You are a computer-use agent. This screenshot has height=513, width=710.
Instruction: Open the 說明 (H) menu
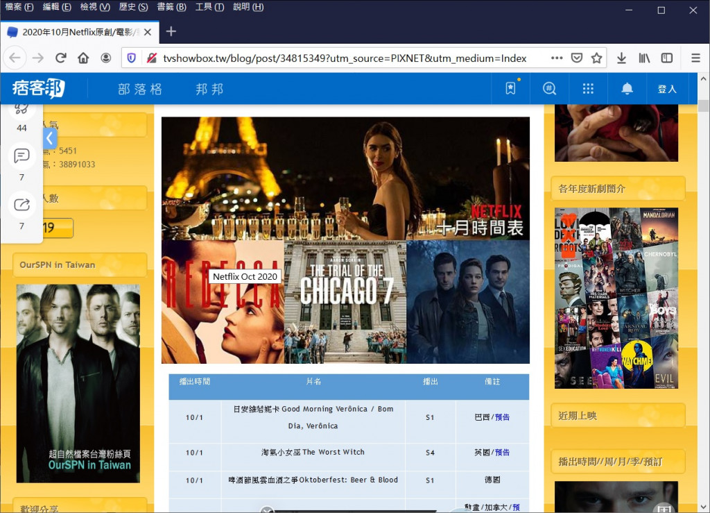[x=248, y=7]
